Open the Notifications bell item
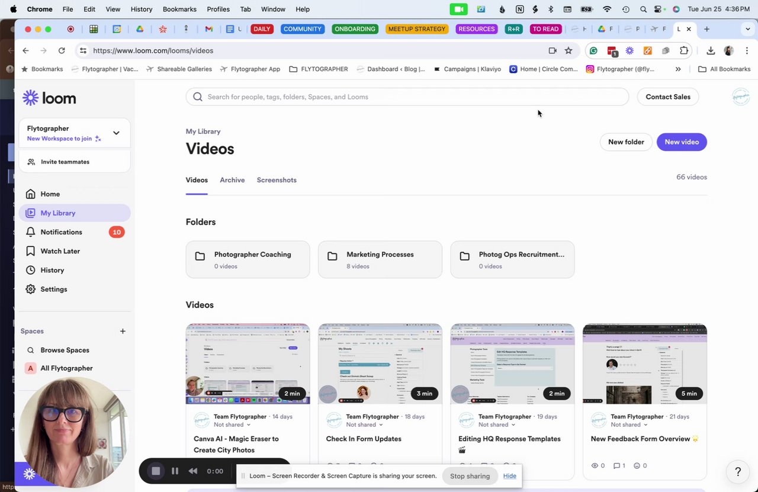758x492 pixels. click(x=75, y=232)
